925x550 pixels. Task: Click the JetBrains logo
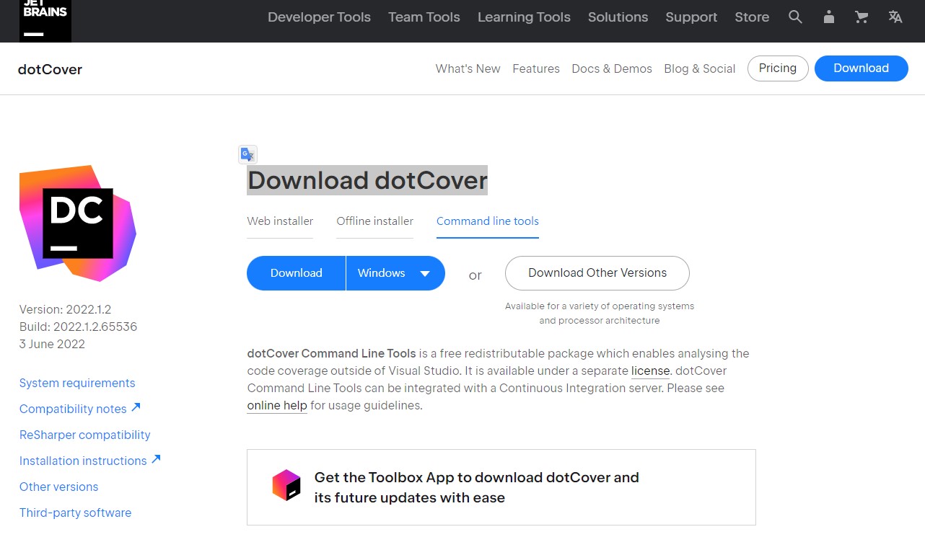pos(45,19)
